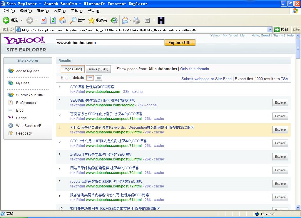Click the page icon in address bar

point(19,30)
